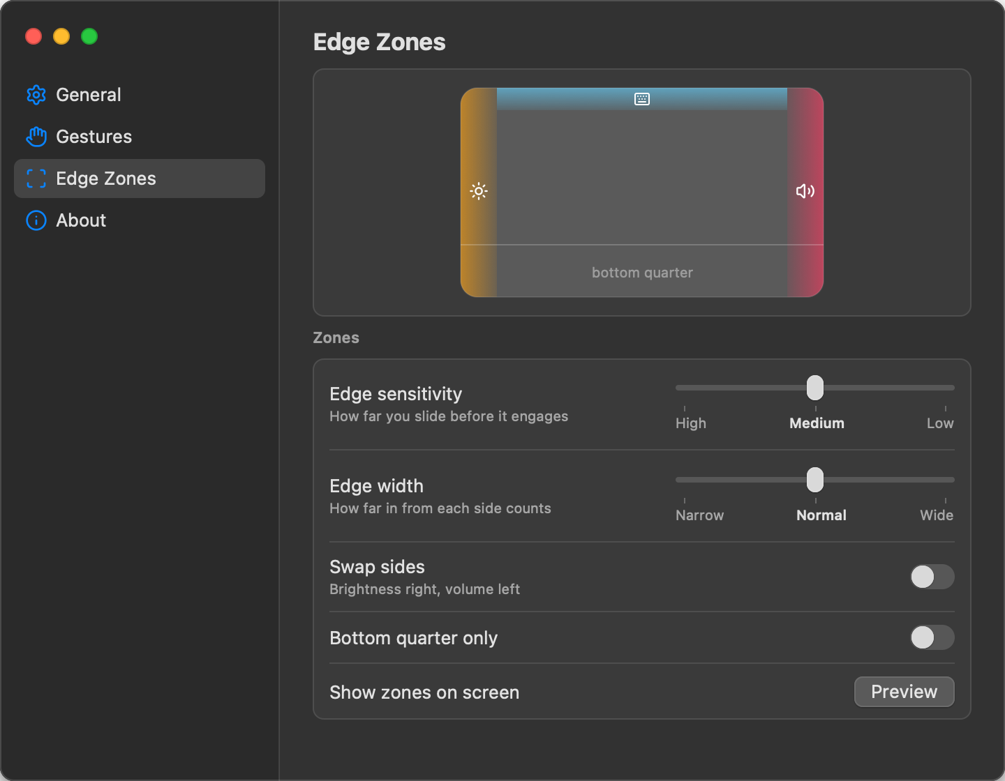
Task: Click the Edge width slider thumb
Action: tap(815, 480)
